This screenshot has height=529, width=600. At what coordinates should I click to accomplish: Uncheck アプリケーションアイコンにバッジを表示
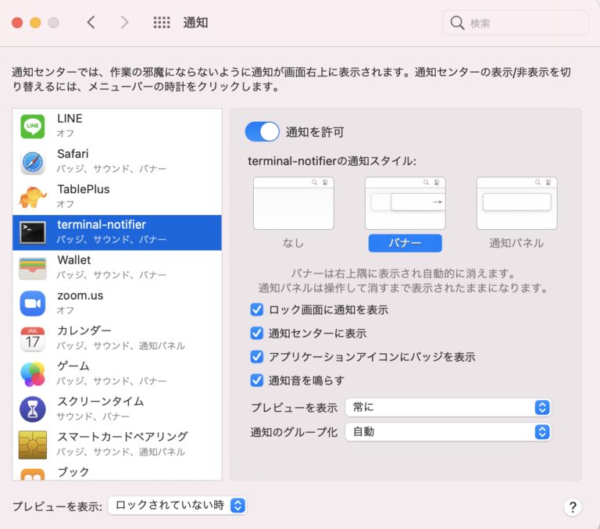(x=257, y=357)
